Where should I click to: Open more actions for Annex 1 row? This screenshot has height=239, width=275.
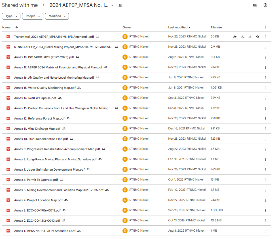pyautogui.click(x=265, y=231)
